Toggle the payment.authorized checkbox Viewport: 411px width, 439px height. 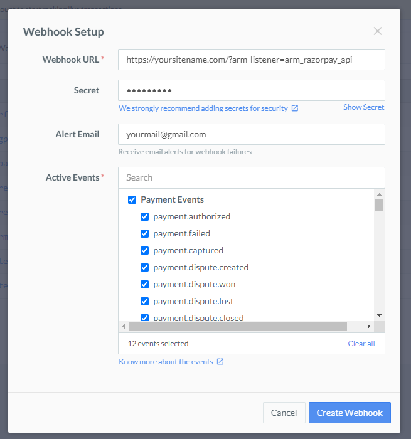[144, 216]
